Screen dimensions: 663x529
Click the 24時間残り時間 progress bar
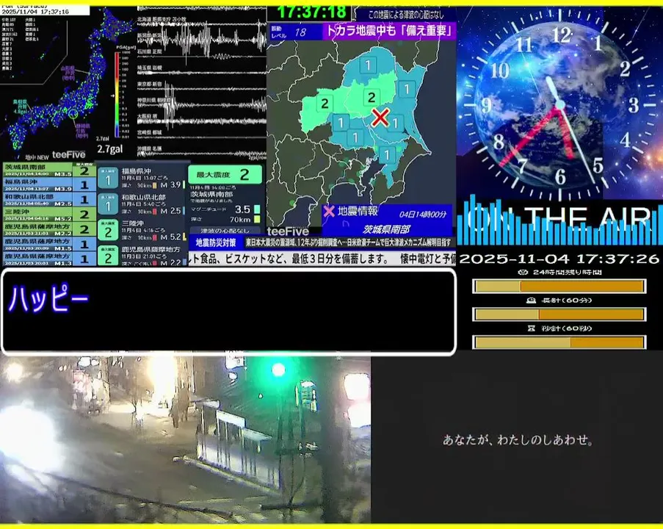(x=559, y=287)
